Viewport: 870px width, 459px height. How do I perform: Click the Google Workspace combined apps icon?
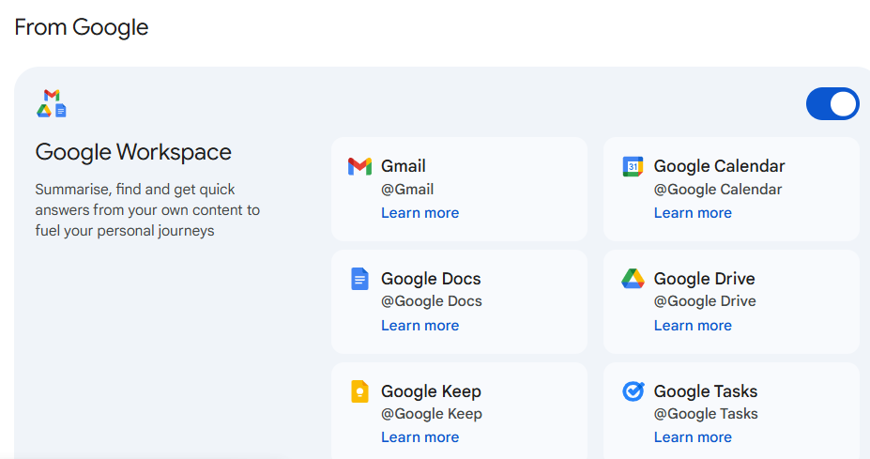point(52,103)
